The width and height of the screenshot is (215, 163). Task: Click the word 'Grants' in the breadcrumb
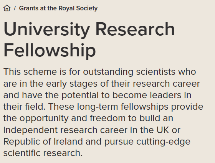pyautogui.click(x=29, y=8)
